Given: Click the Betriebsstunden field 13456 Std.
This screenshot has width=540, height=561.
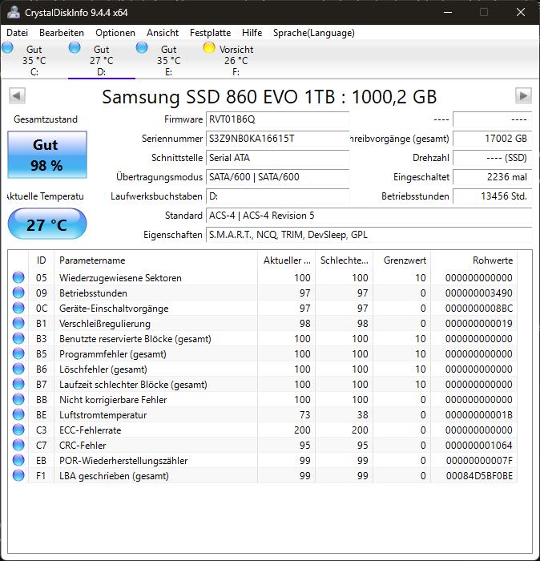Looking at the screenshot, I should click(493, 196).
